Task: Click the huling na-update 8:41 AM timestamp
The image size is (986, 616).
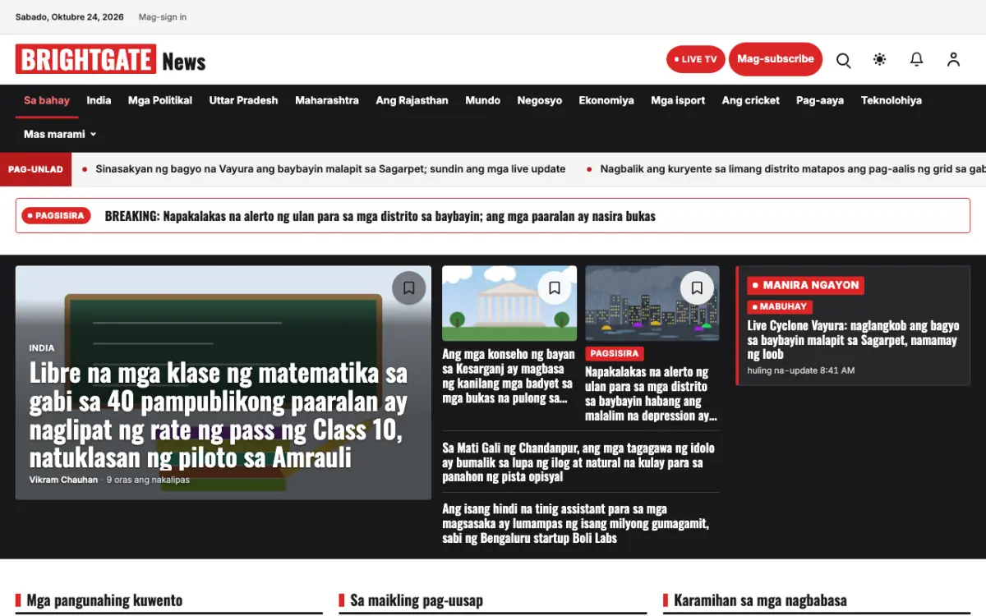Action: point(801,370)
